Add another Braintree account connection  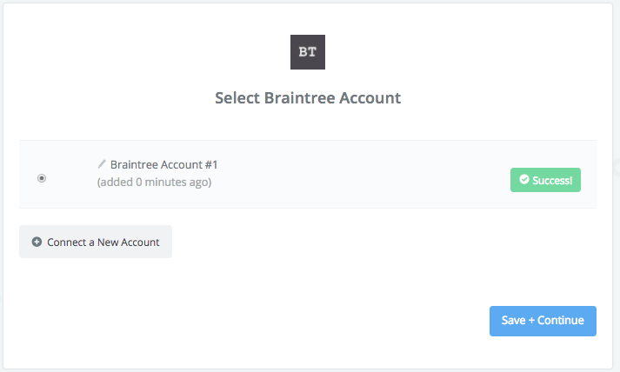pos(96,242)
